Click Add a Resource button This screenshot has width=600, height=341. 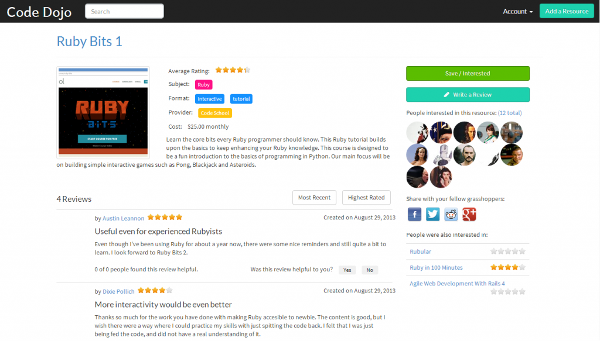pyautogui.click(x=567, y=11)
